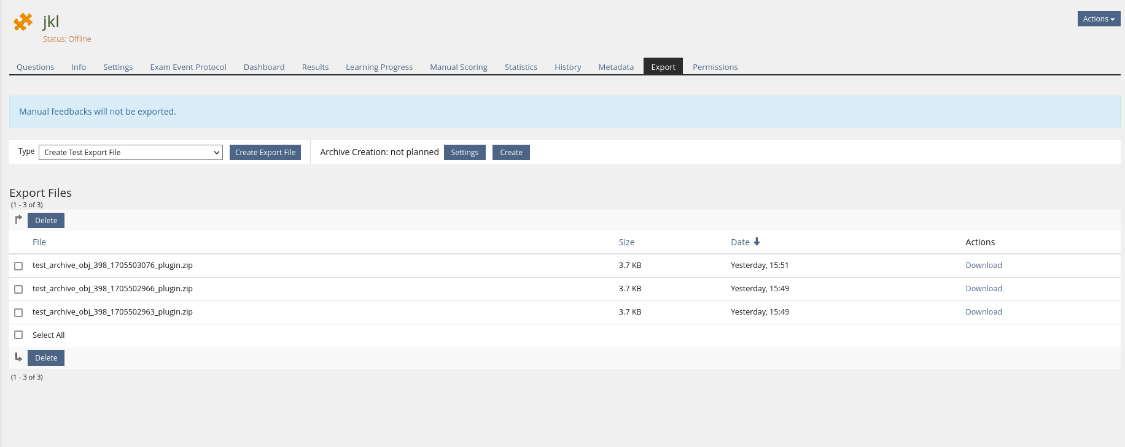The image size is (1125, 447).
Task: Open the Manual Scoring tab
Action: pyautogui.click(x=458, y=67)
